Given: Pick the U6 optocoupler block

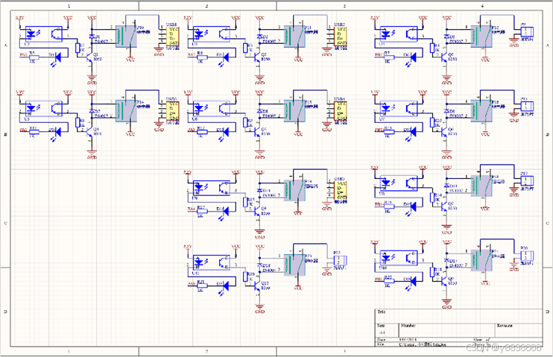Looking at the screenshot, I should pos(212,109).
